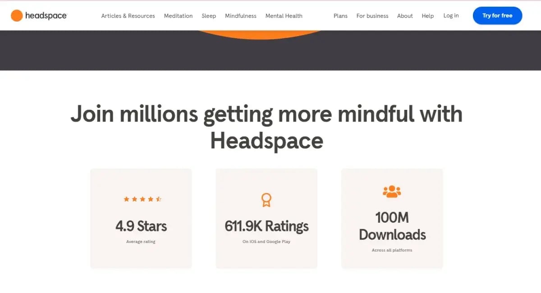Open the About page

[404, 16]
